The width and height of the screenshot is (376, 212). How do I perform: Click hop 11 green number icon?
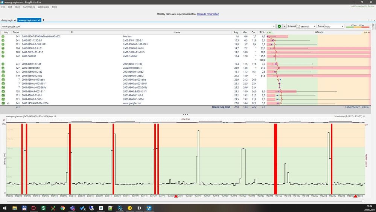point(3,76)
